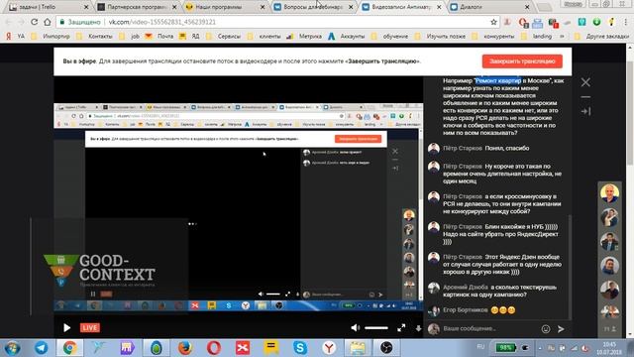Viewport: 634px width, 357px height.
Task: Open the battery 98% indicator
Action: coord(506,347)
